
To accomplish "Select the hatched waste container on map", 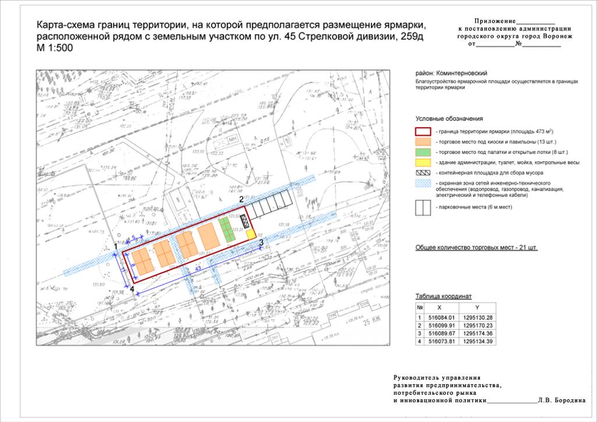I will click(246, 221).
